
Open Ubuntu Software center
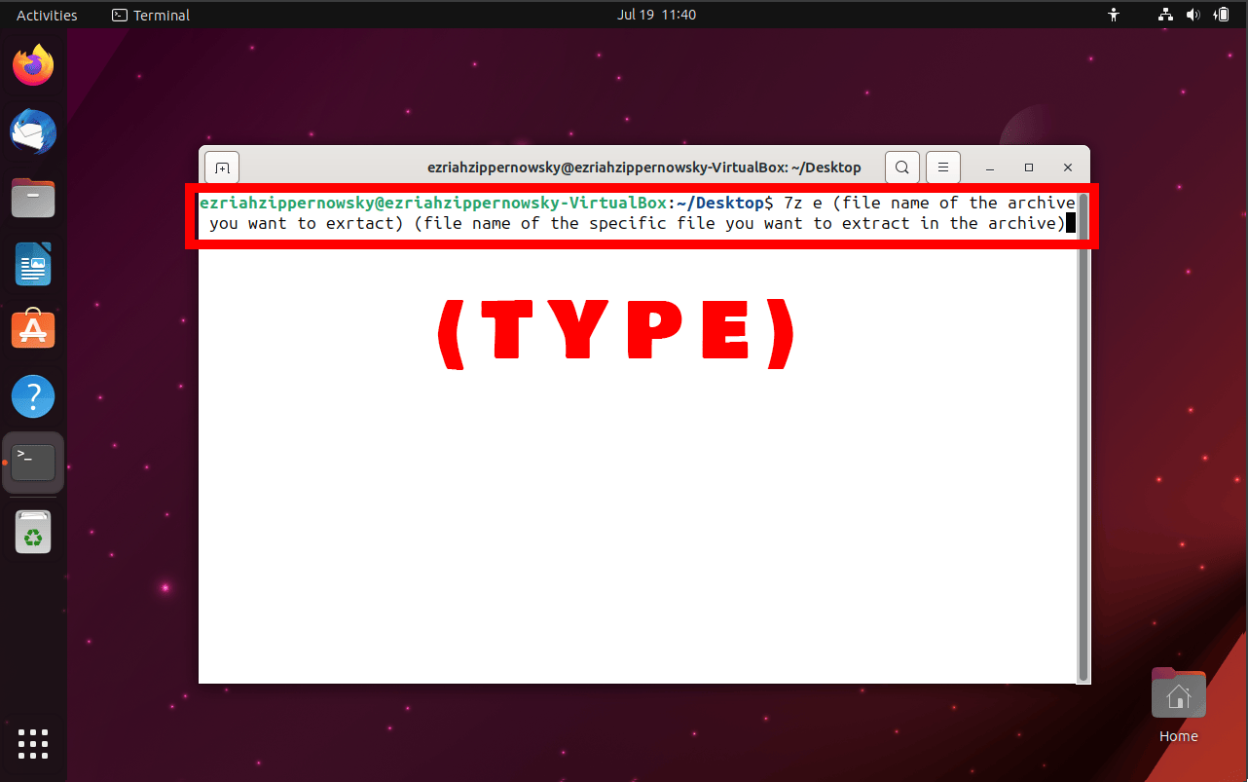click(33, 329)
